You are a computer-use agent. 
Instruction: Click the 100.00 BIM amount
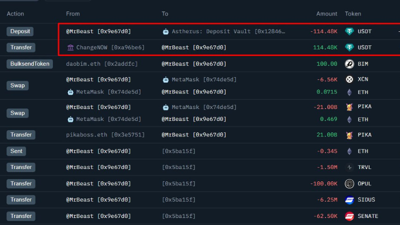(327, 64)
